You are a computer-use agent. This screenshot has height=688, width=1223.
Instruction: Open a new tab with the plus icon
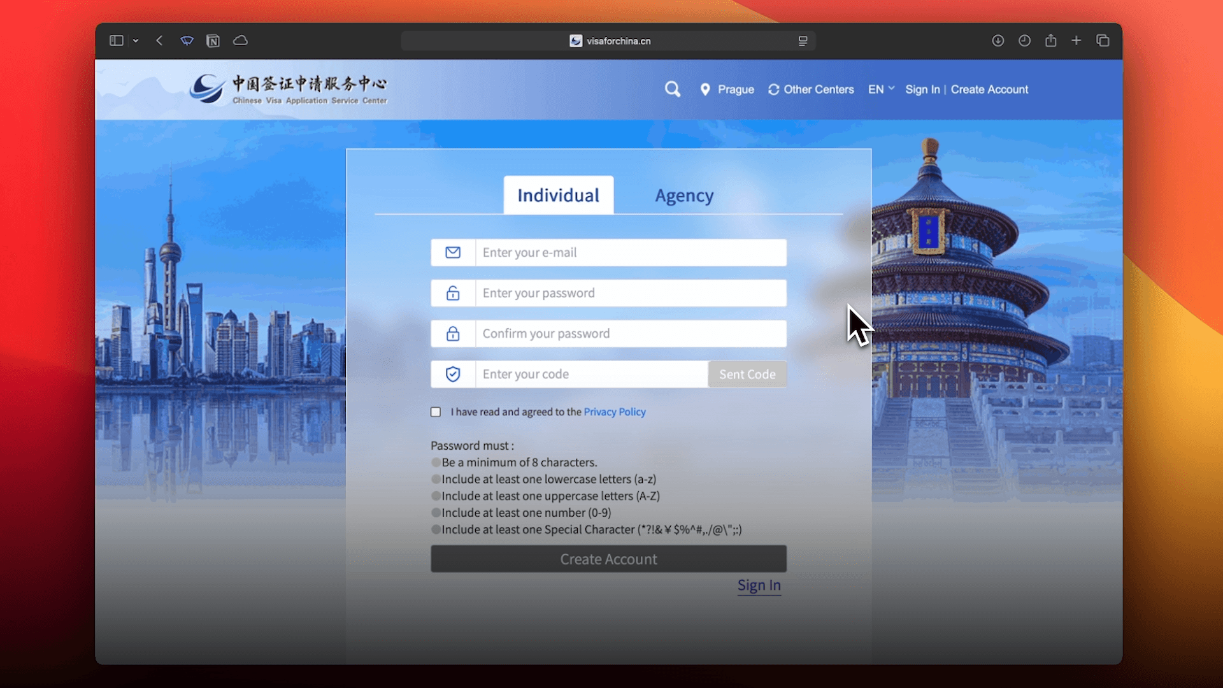tap(1076, 41)
